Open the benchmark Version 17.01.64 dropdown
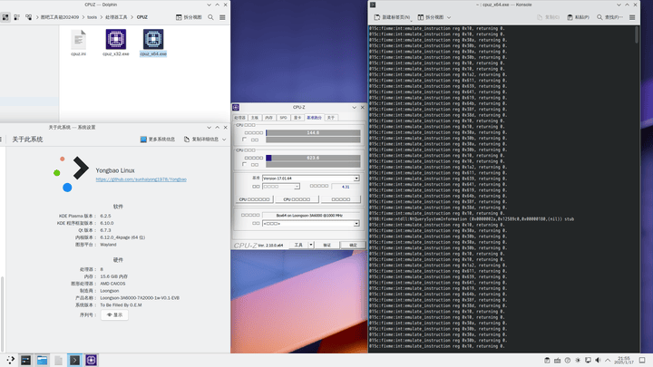 356,179
